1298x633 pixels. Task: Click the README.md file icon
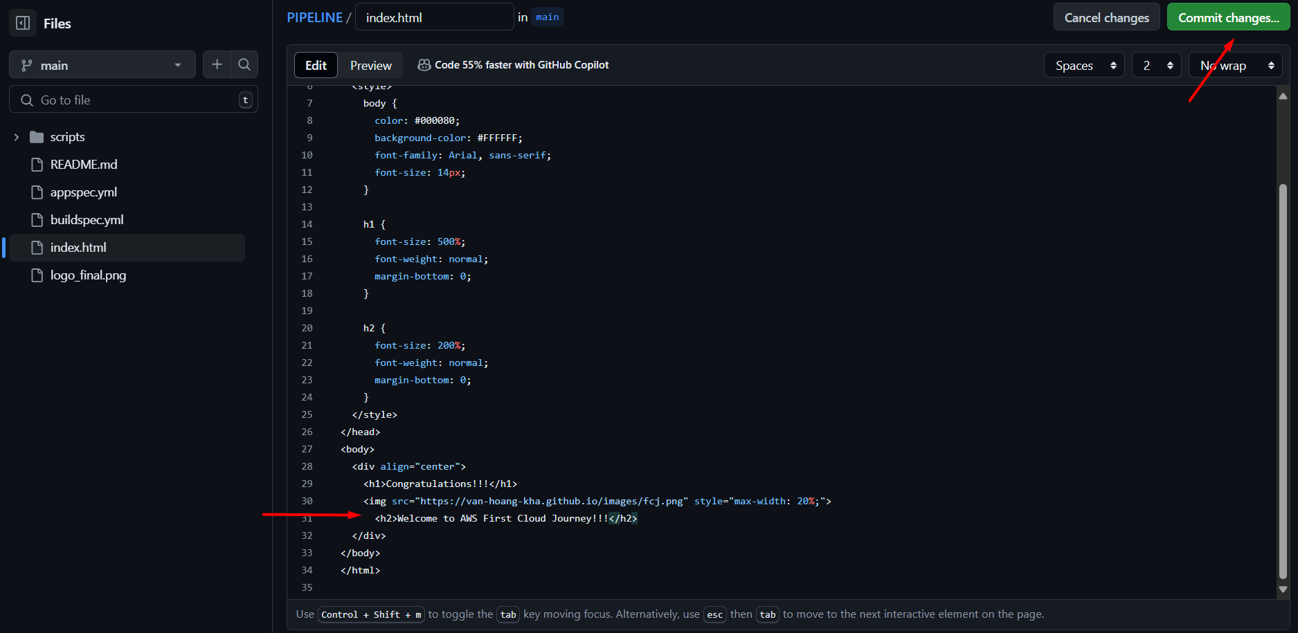(x=37, y=165)
